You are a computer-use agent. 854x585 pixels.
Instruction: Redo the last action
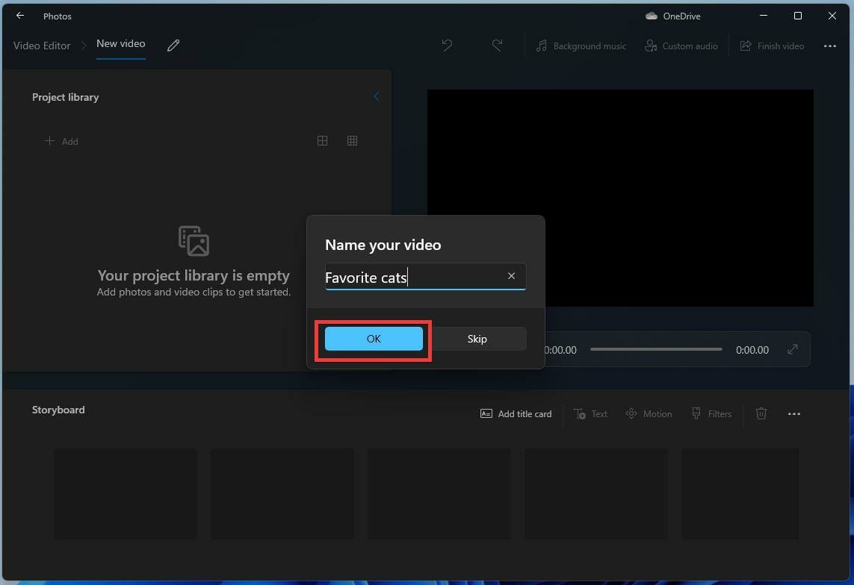(498, 46)
